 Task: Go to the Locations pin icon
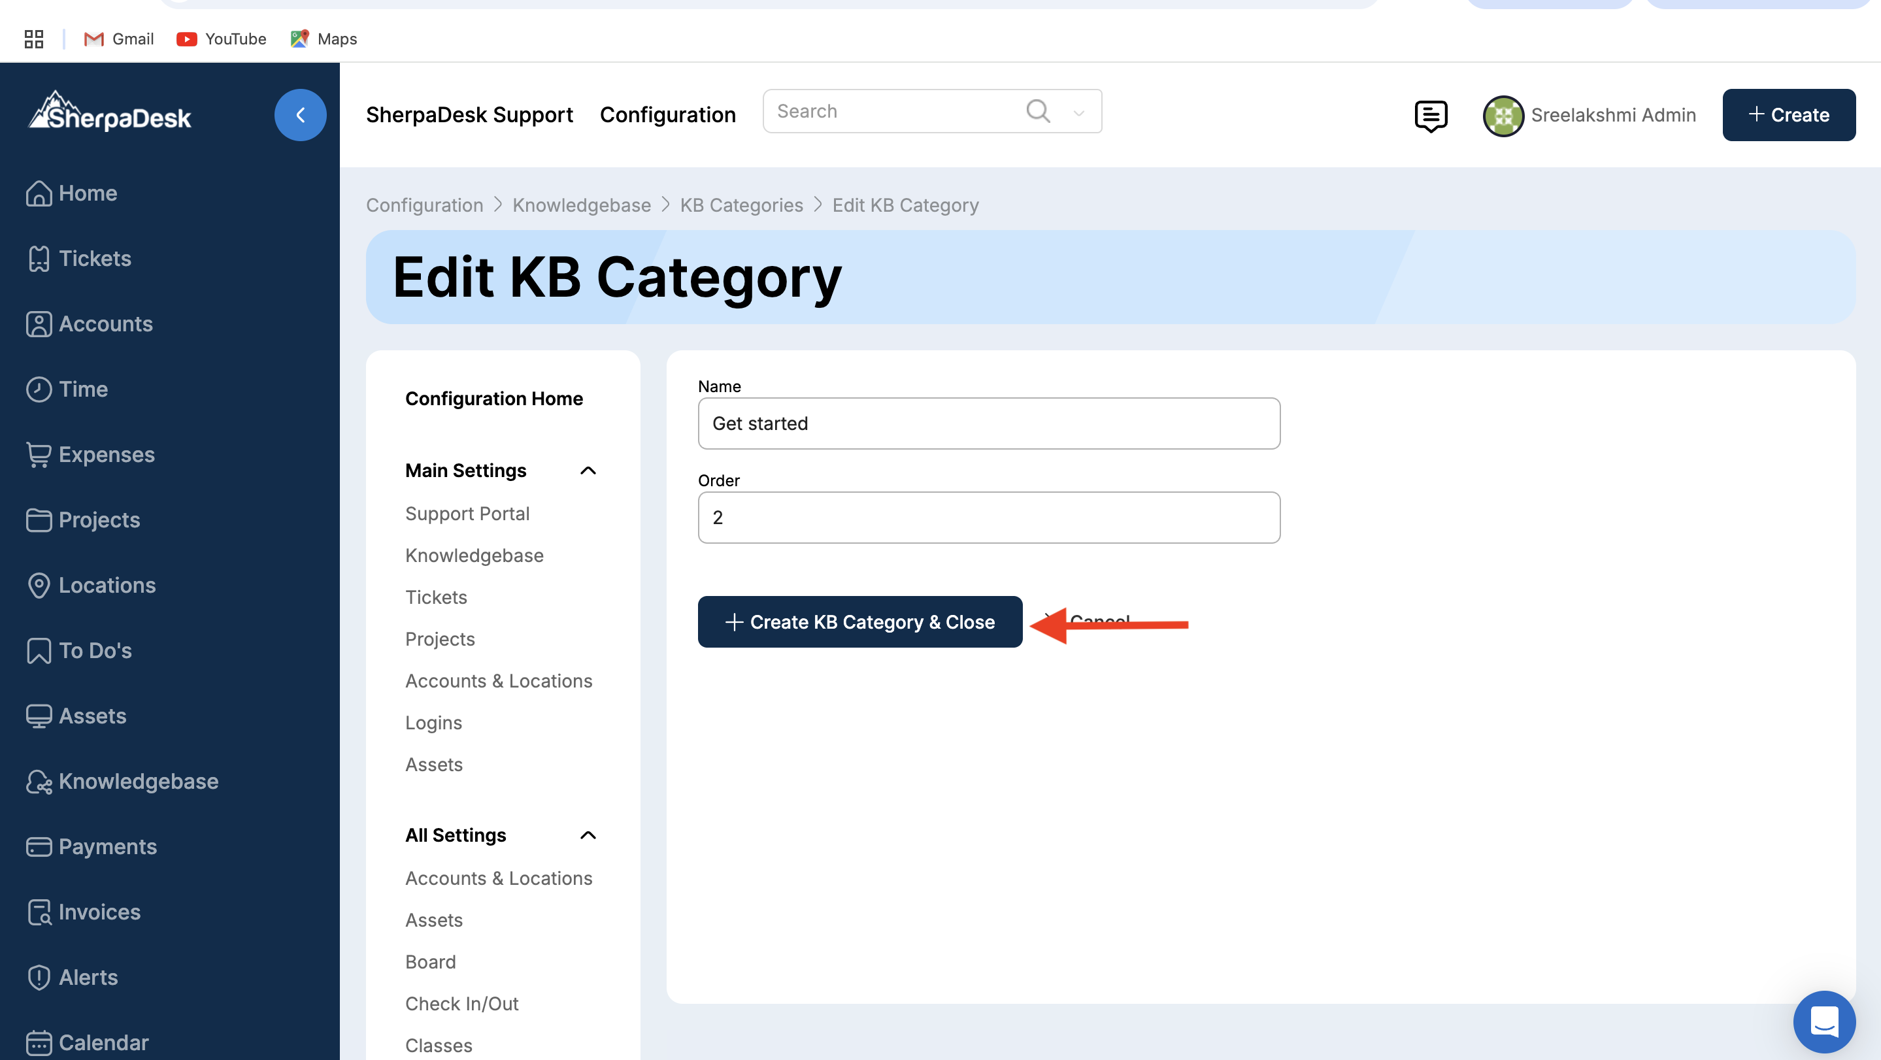pos(39,585)
